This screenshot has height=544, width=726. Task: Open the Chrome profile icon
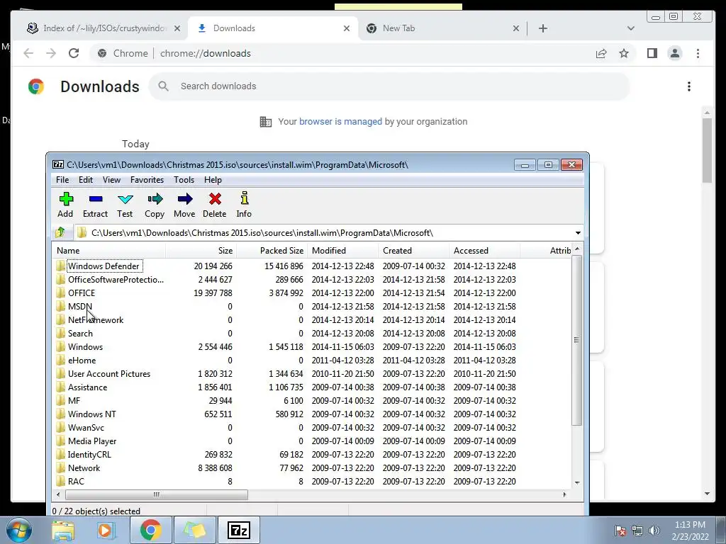tap(675, 53)
